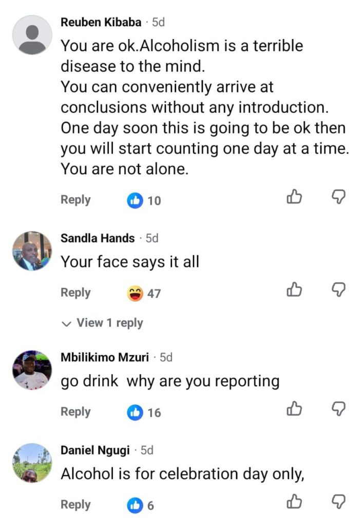363x526 pixels.
Task: Reply to Reuben Kibaba's comment
Action: (x=76, y=200)
